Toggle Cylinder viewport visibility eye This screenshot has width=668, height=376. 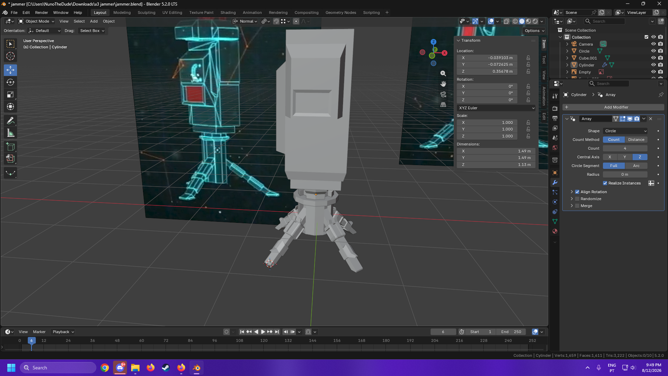653,65
